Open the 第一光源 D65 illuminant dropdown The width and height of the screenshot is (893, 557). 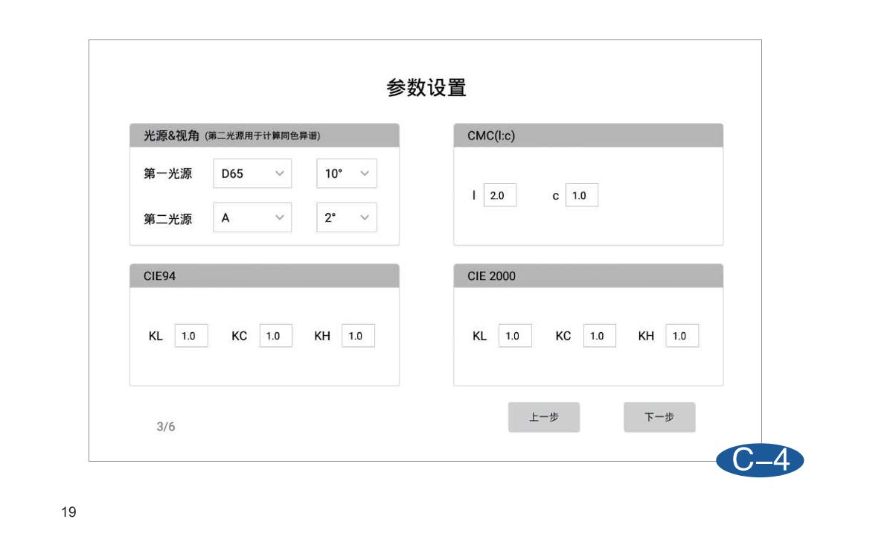(252, 174)
